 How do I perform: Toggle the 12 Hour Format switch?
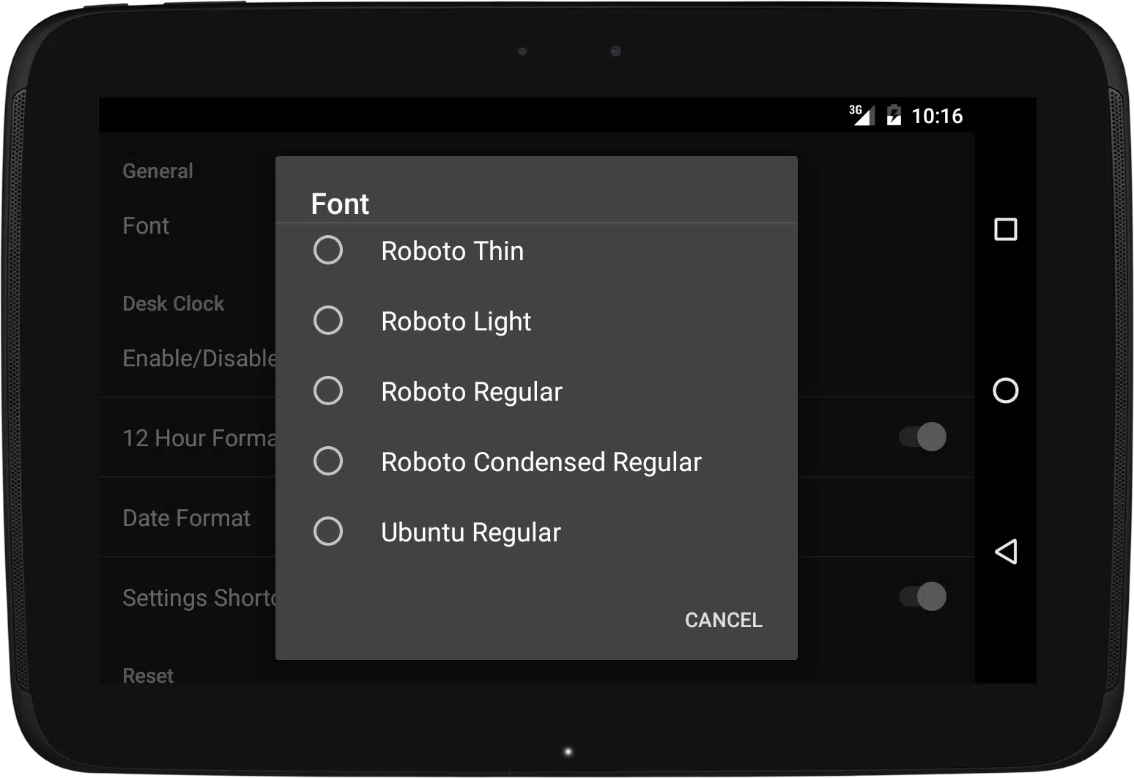923,437
